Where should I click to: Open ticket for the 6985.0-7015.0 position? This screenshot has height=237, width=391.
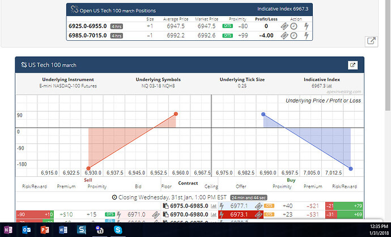[x=284, y=36]
